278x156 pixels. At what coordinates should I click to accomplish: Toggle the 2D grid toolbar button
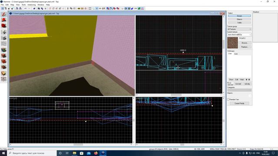coord(3,9)
